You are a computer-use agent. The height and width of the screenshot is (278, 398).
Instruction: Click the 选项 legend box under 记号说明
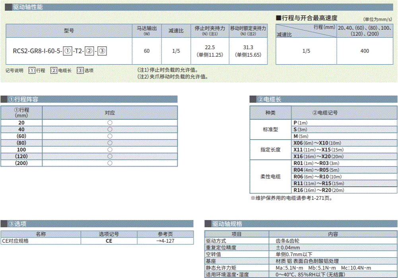pos(80,71)
